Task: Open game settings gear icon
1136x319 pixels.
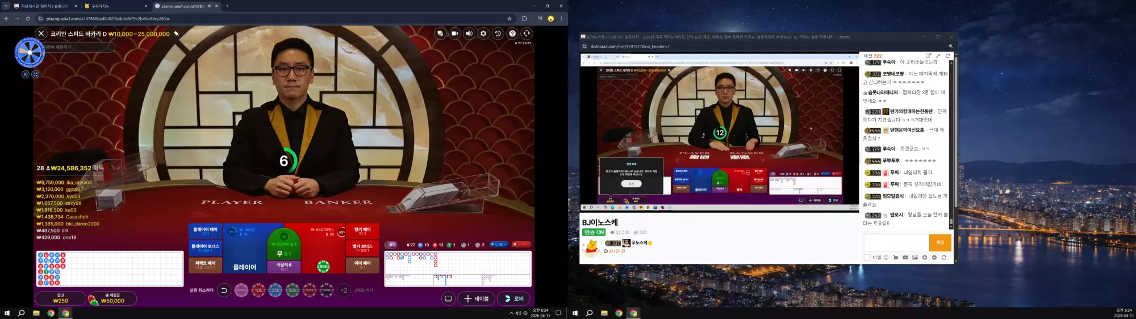Action: pyautogui.click(x=483, y=33)
